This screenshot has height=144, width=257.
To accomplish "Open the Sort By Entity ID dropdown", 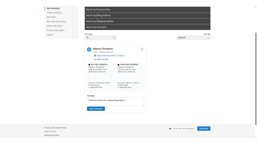I will coord(194,38).
